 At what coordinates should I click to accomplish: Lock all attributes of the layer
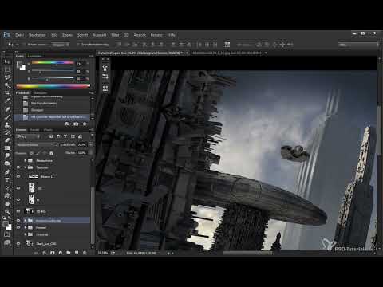pyautogui.click(x=52, y=153)
